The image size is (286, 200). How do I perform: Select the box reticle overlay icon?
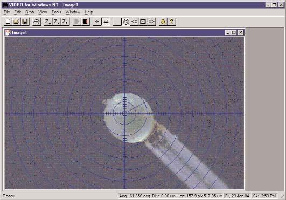pos(143,22)
